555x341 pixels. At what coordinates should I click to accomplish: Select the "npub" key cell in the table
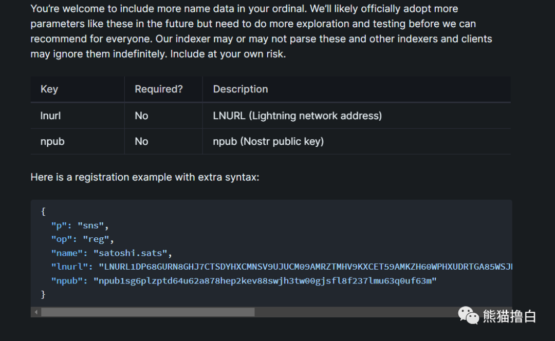[x=52, y=142]
